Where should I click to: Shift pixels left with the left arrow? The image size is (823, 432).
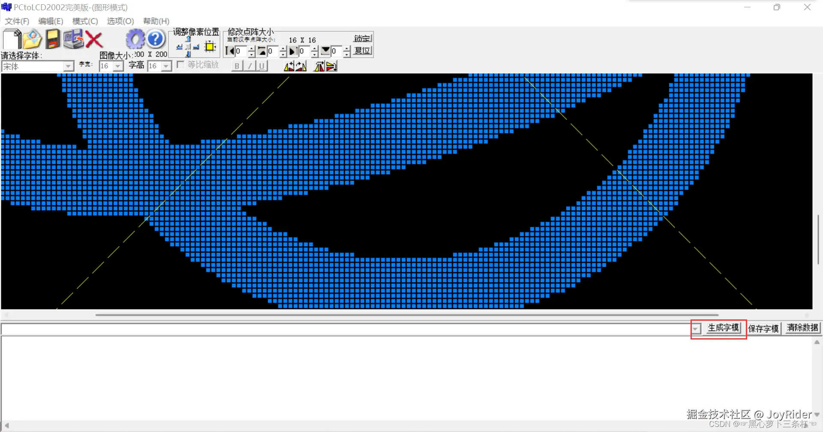pyautogui.click(x=179, y=47)
